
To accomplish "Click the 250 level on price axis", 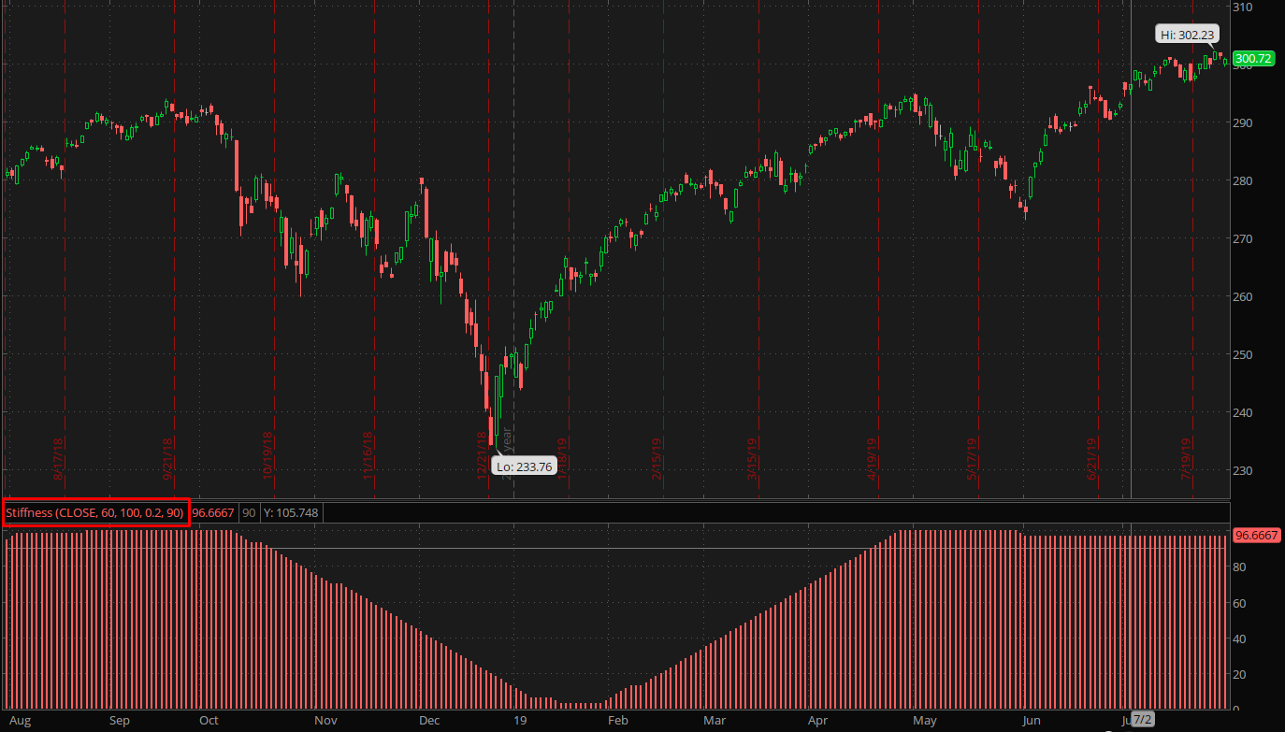I will (1242, 354).
